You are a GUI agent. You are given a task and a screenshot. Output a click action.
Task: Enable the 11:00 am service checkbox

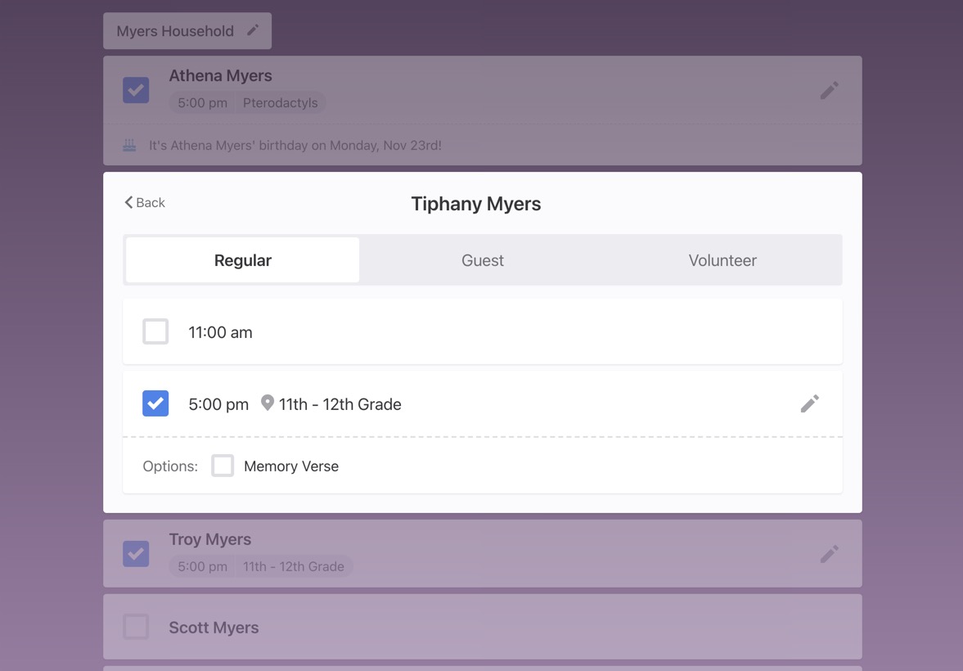pos(155,331)
